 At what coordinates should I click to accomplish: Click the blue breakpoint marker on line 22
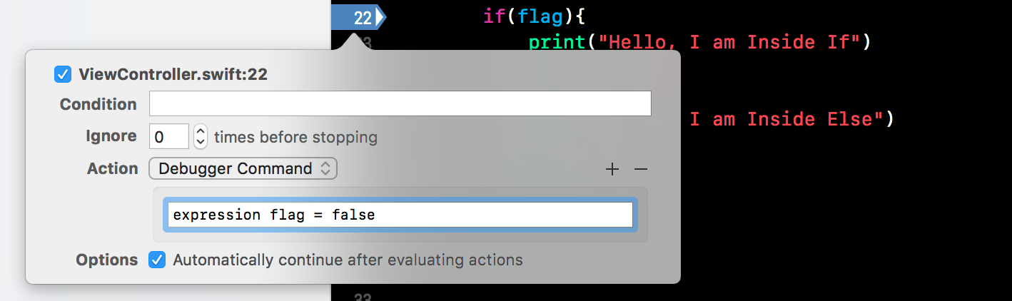pyautogui.click(x=359, y=17)
